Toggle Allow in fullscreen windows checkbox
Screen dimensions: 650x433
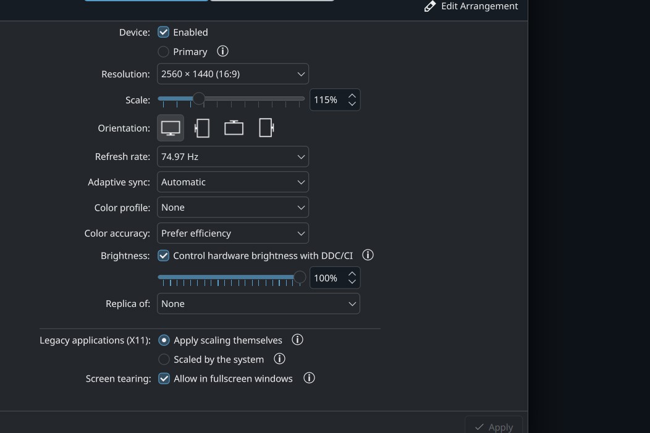click(164, 378)
